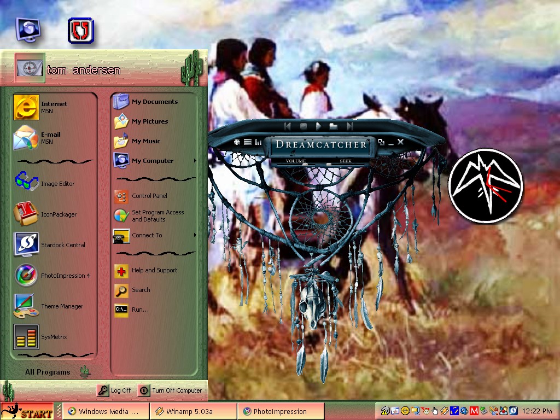Click the warning triangle tray icon
Viewport: 560px width, 420px height.
pyautogui.click(x=385, y=411)
